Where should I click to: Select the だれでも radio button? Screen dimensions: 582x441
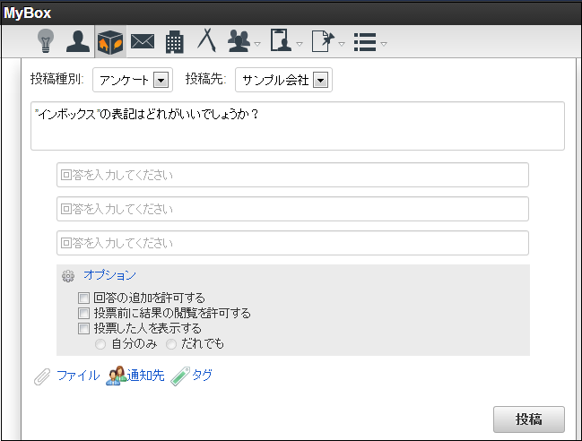pos(171,344)
